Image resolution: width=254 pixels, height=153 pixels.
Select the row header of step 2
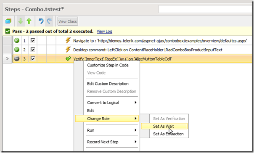coord(7,50)
